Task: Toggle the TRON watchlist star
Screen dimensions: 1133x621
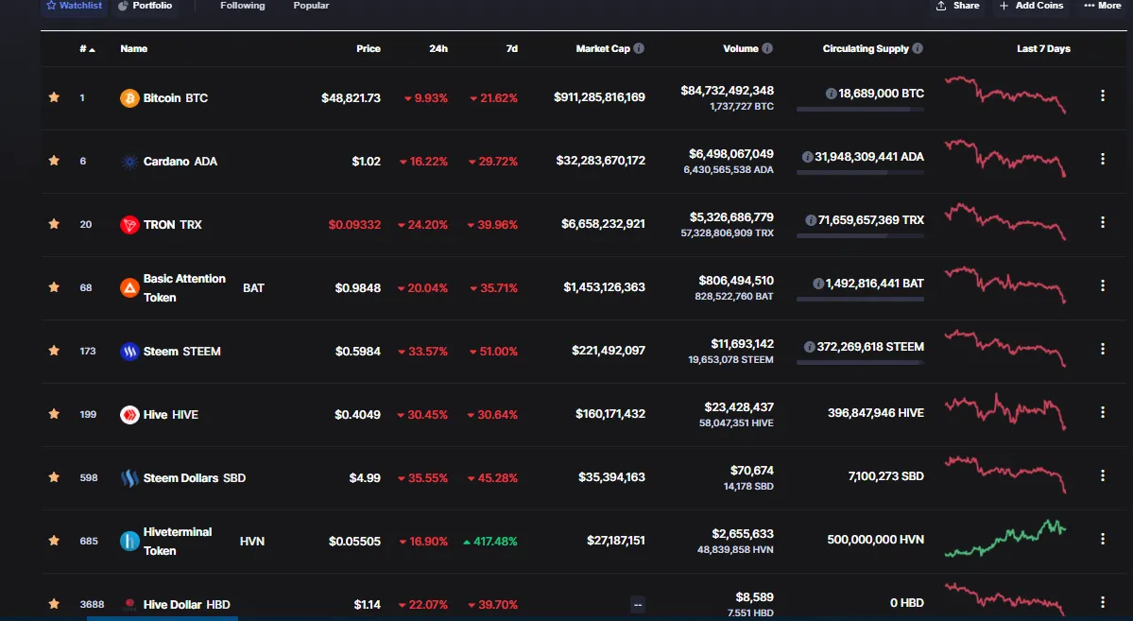Action: 54,224
